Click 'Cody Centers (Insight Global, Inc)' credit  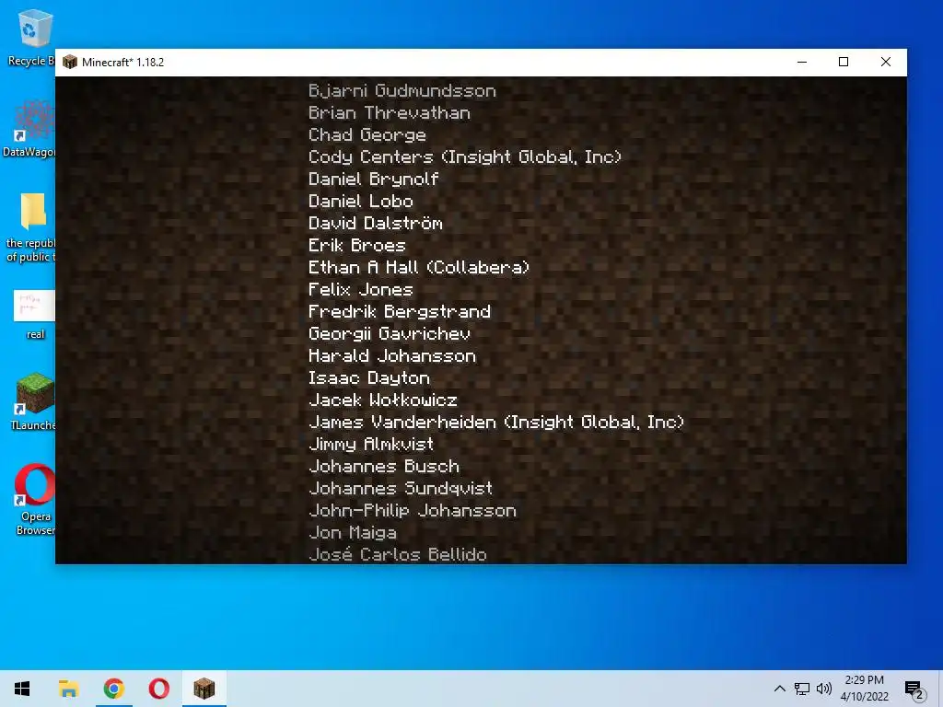pyautogui.click(x=464, y=156)
